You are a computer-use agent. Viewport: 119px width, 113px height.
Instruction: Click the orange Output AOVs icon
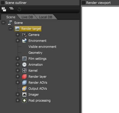24,88
